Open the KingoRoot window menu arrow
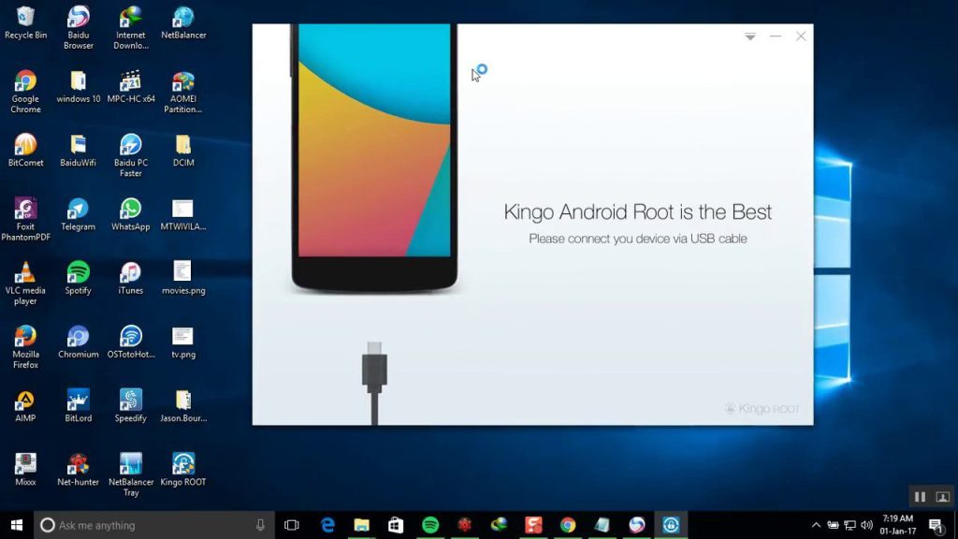The height and width of the screenshot is (539, 958). (750, 36)
